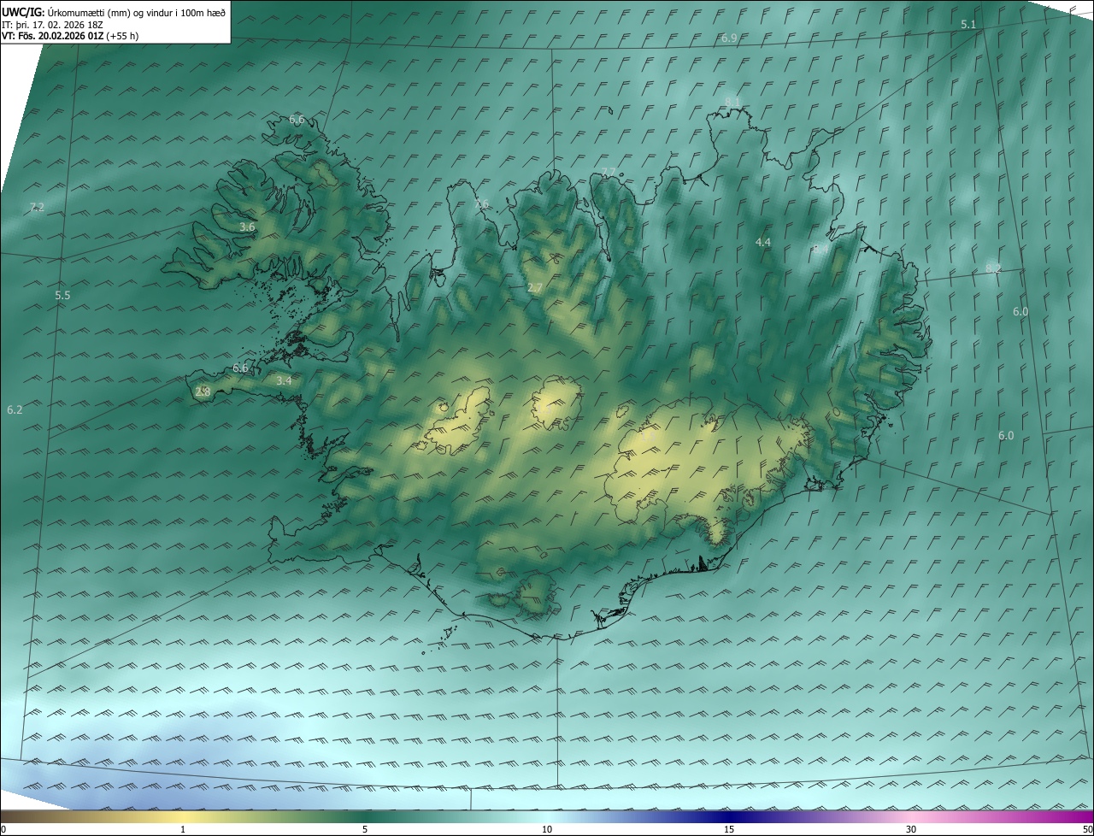1094x836 pixels.
Task: Select the 5.1 value label
Action: tap(968, 25)
